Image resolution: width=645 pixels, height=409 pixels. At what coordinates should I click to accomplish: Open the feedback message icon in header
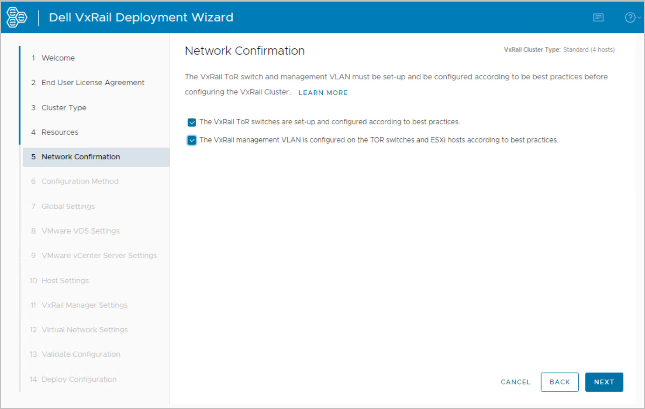click(598, 18)
